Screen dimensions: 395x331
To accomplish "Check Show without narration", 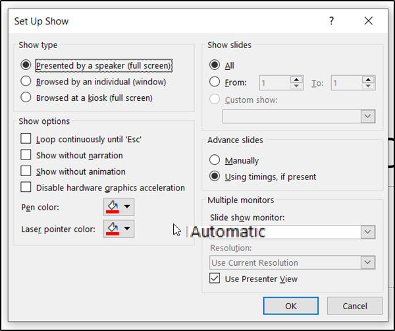I will pos(26,155).
